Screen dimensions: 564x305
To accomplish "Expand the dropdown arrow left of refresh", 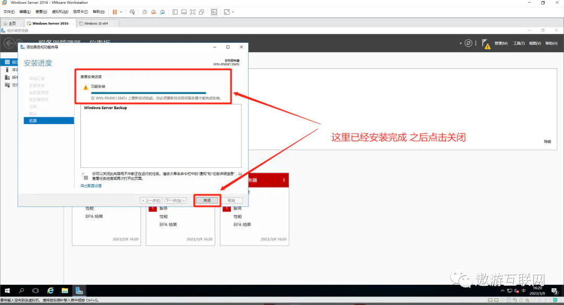I will (461, 43).
